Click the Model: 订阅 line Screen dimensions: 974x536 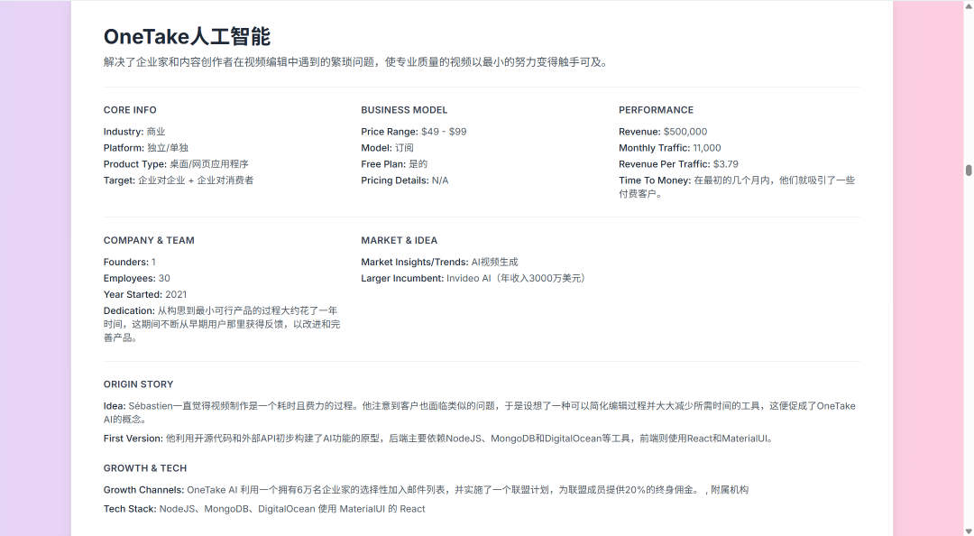(x=387, y=148)
